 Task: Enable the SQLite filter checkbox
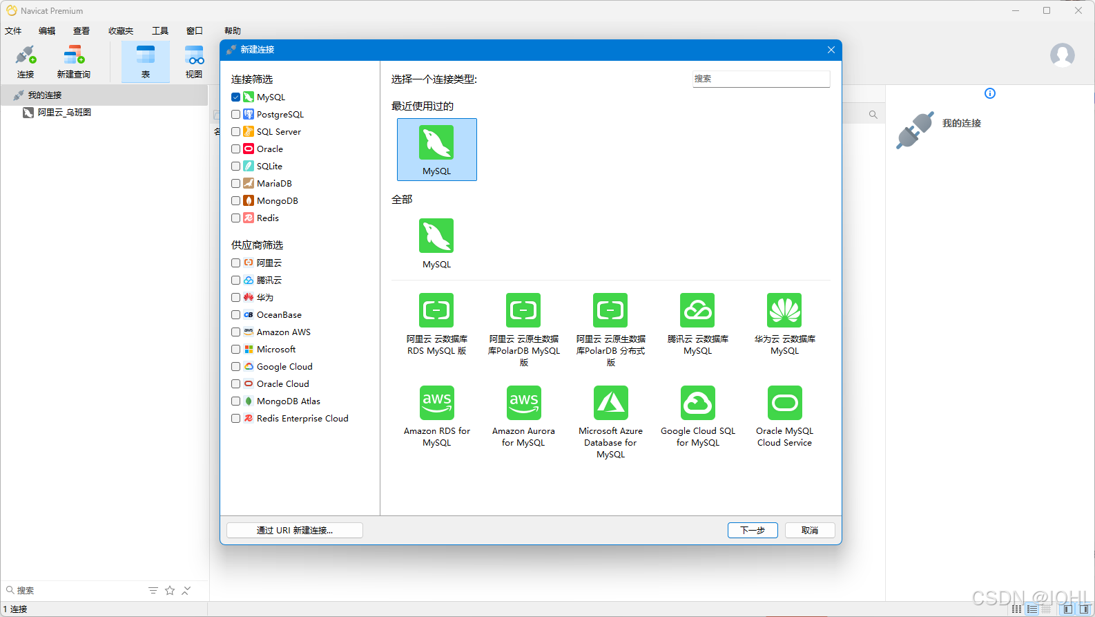coord(236,167)
